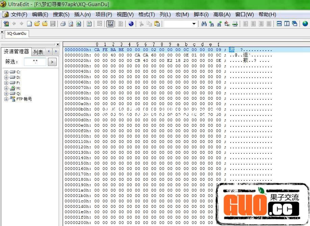
Task: Click the Print icon
Action: [x=63, y=24]
